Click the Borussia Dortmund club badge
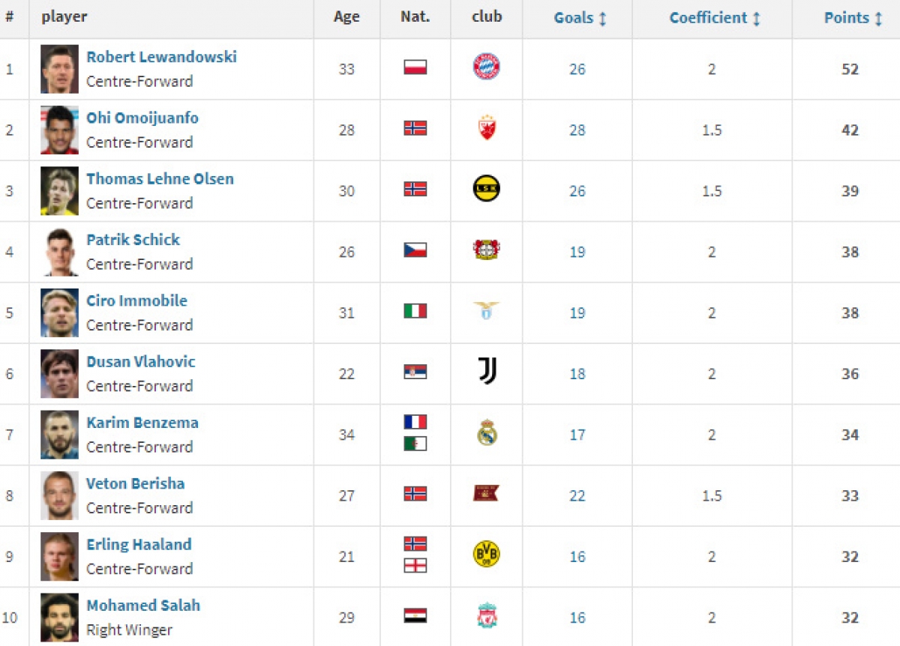This screenshot has width=900, height=646. [x=487, y=555]
